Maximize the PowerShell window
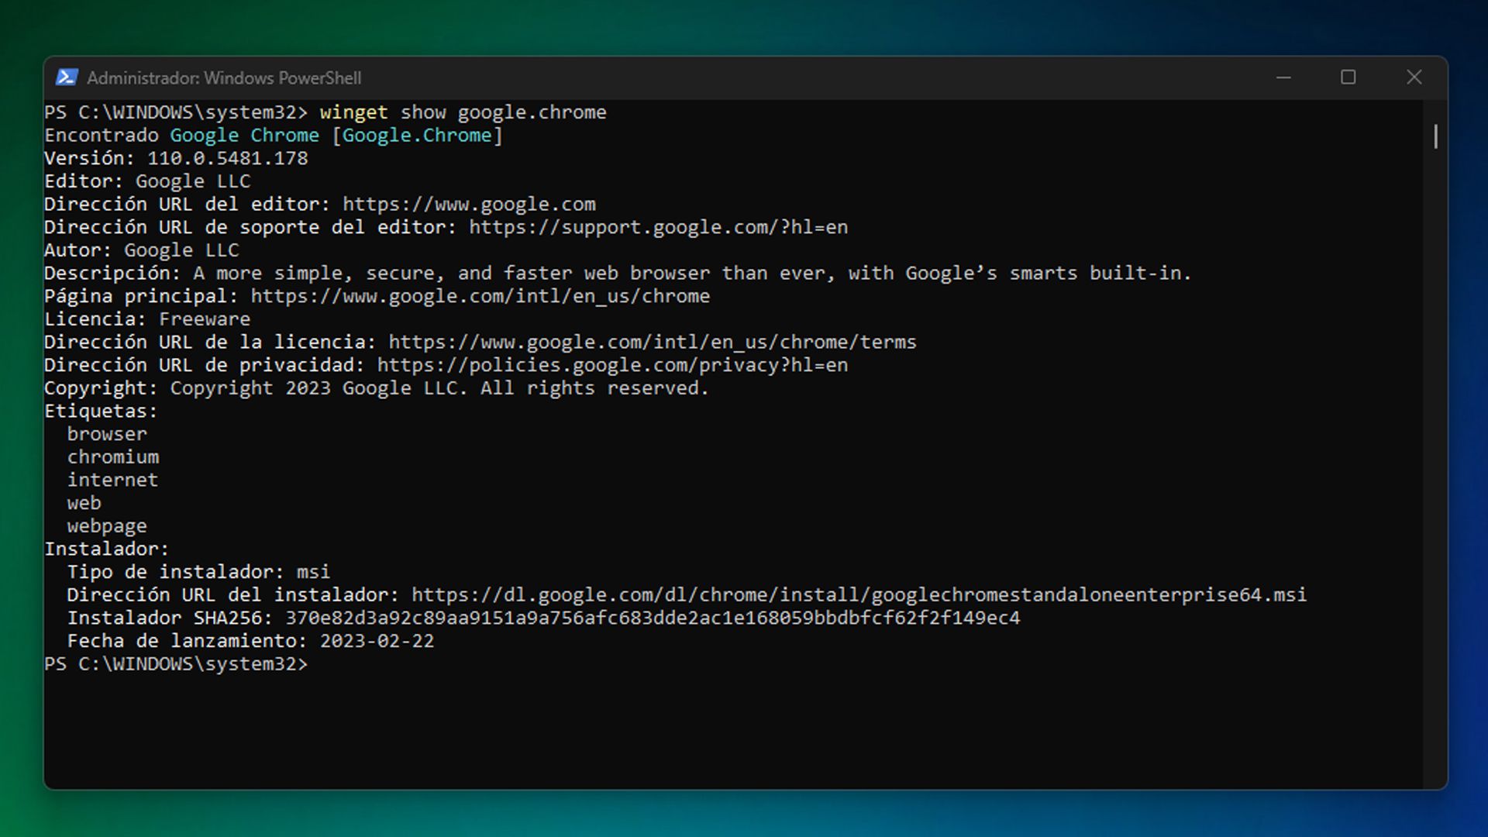1488x837 pixels. 1348,77
